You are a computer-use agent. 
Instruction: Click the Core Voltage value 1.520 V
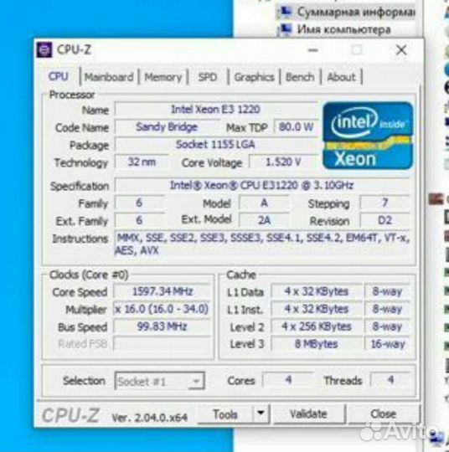[283, 162]
